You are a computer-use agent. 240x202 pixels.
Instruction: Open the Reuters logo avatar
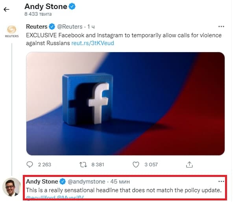11,31
